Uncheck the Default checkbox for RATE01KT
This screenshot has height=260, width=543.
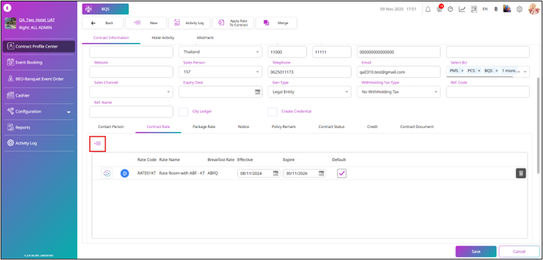pos(342,174)
